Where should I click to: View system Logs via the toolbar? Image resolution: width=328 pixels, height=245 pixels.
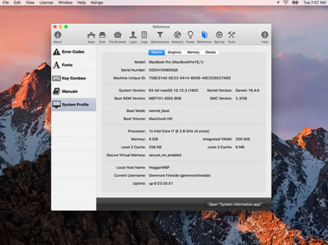click(144, 36)
